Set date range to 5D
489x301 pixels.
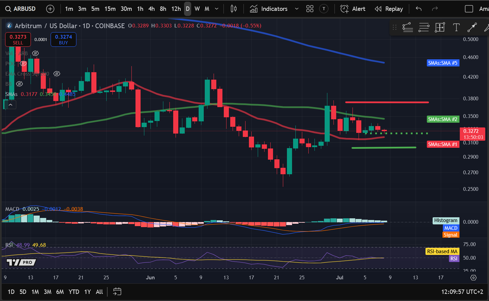click(23, 292)
